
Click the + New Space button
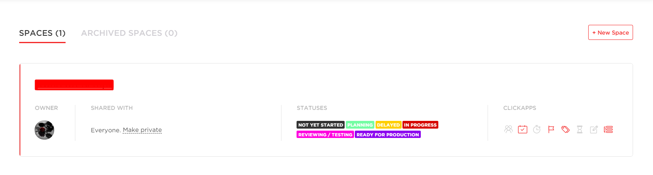(x=610, y=33)
